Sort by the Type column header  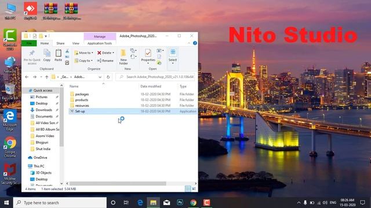(183, 86)
